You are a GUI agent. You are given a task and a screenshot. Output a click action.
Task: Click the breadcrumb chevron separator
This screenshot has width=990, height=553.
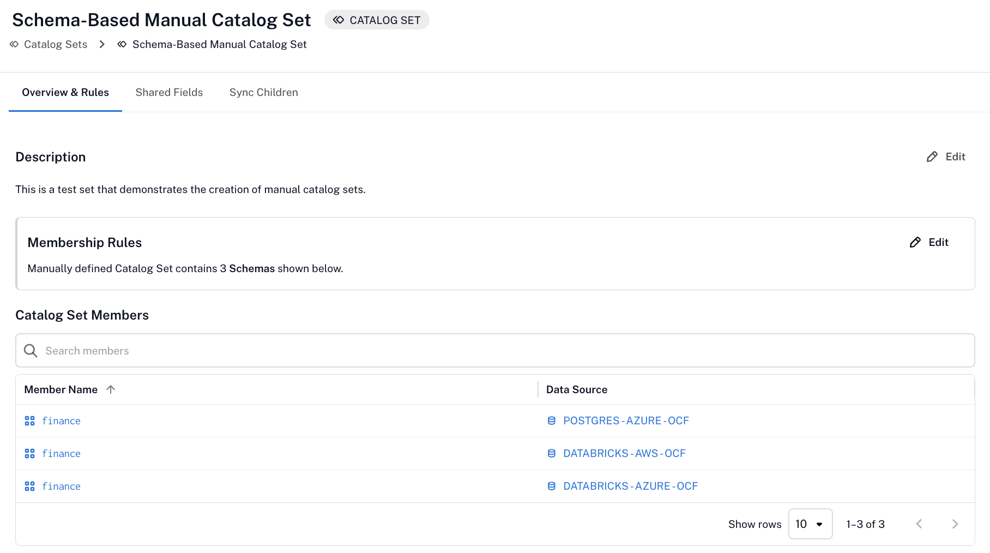[102, 44]
